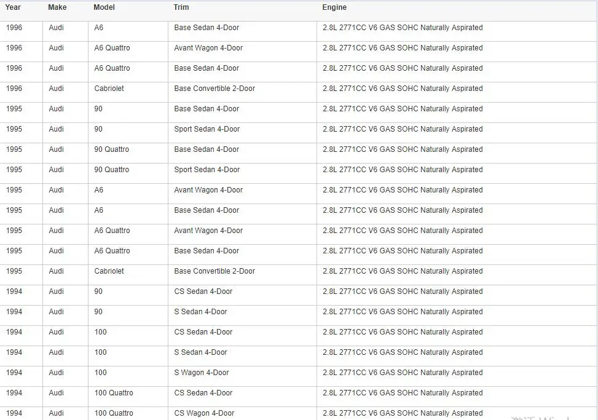
Task: Click the Year column header
Action: coord(13,7)
